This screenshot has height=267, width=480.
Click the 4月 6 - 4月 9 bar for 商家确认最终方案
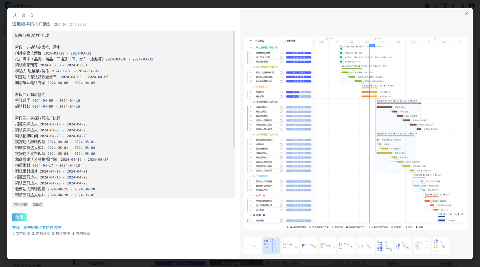[x=298, y=81]
